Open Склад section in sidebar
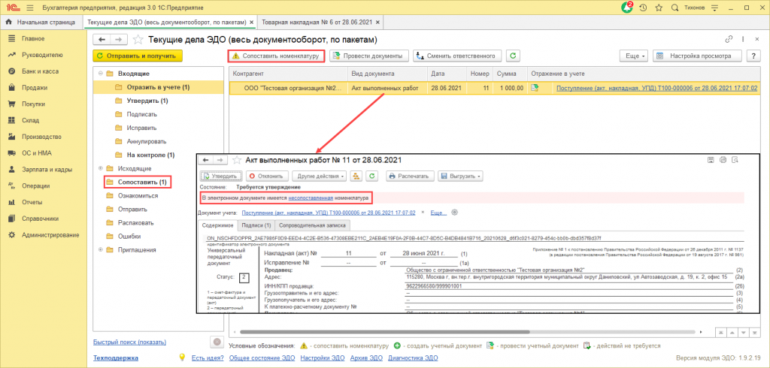Screen dimensions: 770x368 (x=30, y=120)
